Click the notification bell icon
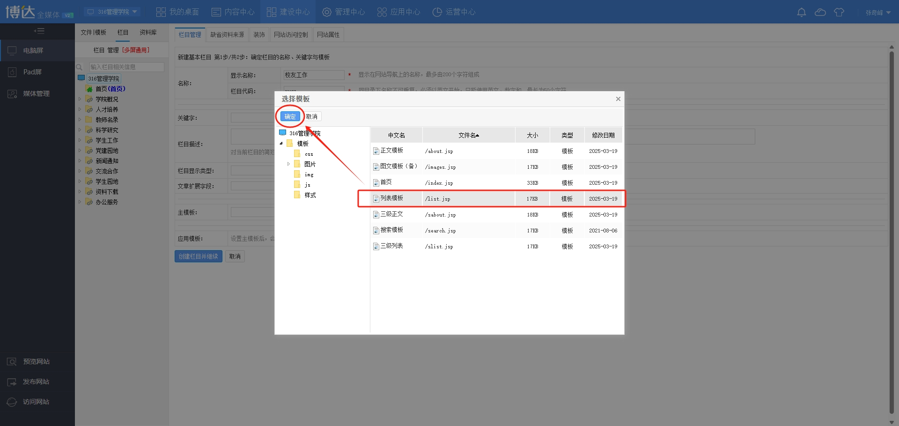 (802, 12)
